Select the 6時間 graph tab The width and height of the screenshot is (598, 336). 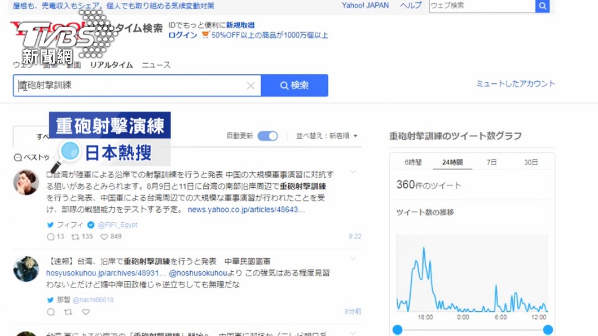point(413,162)
